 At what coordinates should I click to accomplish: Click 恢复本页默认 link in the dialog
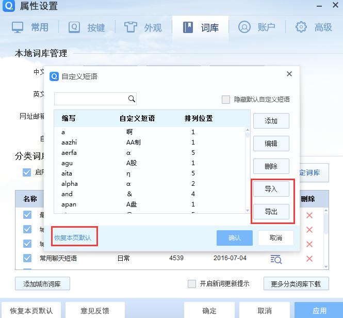point(73,238)
